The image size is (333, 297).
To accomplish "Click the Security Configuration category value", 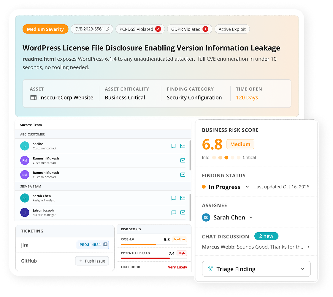I will pyautogui.click(x=194, y=97).
